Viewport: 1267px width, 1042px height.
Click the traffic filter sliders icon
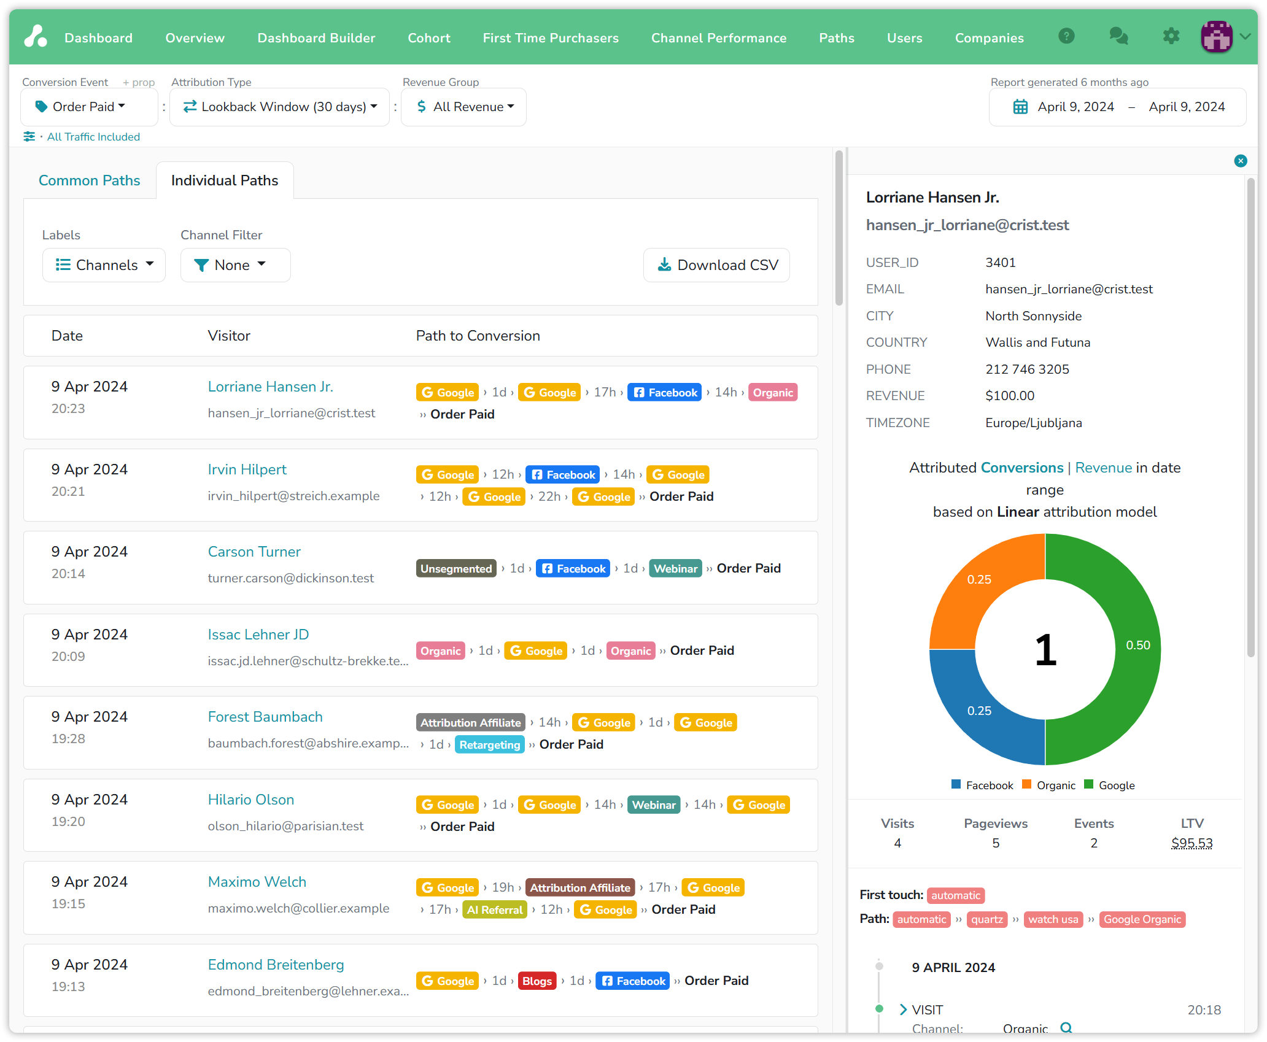click(29, 136)
